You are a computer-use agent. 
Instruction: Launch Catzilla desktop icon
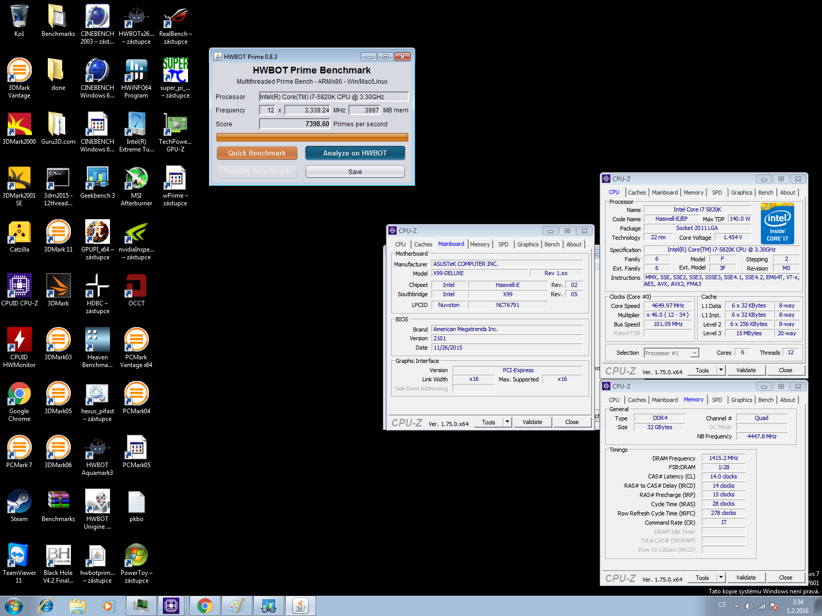click(19, 236)
